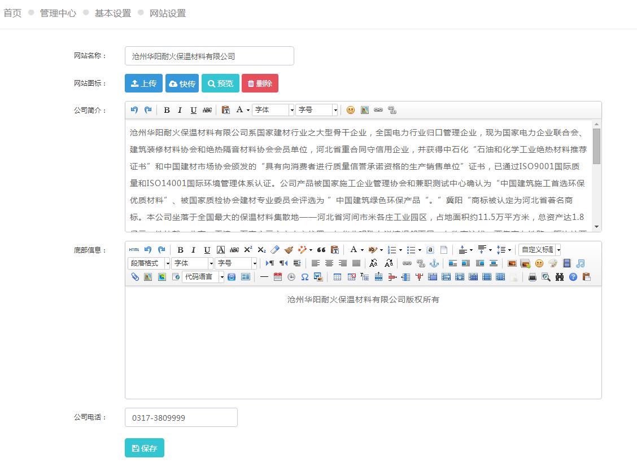Screen dimensions: 637x463
Task: Open highlight background color arrow
Action: (381, 250)
